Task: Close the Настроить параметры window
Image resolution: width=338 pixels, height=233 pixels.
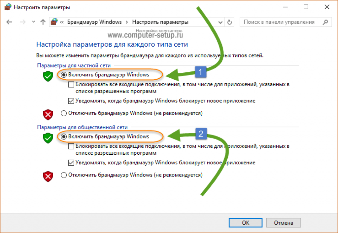Action: tap(327, 7)
